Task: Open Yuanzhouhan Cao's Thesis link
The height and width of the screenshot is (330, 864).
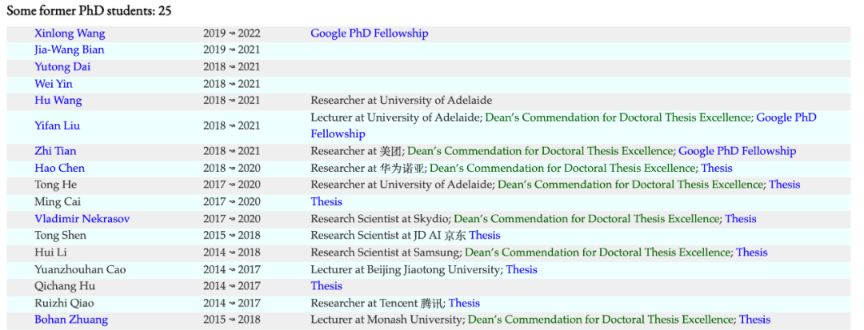Action: (522, 269)
